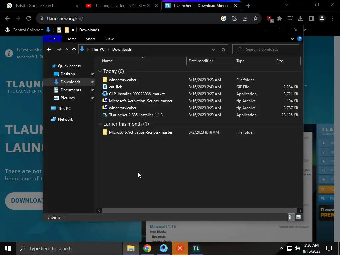This screenshot has height=255, width=340.
Task: Open Chrome three-dot menu
Action: [x=333, y=19]
